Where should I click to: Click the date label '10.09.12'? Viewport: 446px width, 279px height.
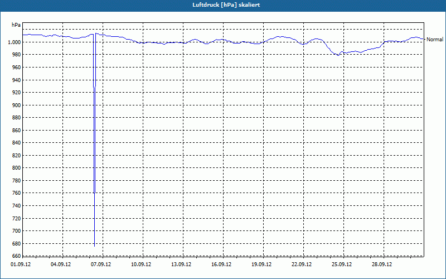point(141,264)
